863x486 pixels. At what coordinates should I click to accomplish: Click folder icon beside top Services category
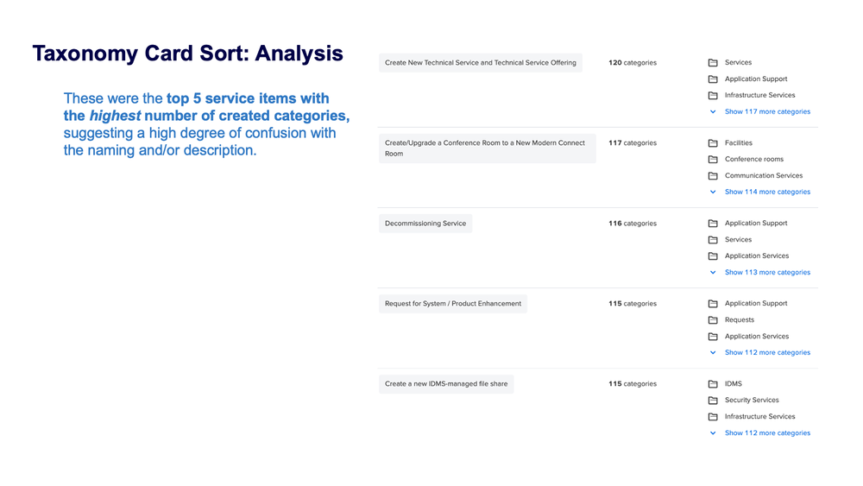[x=713, y=63]
